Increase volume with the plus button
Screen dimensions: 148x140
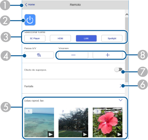click(108, 55)
